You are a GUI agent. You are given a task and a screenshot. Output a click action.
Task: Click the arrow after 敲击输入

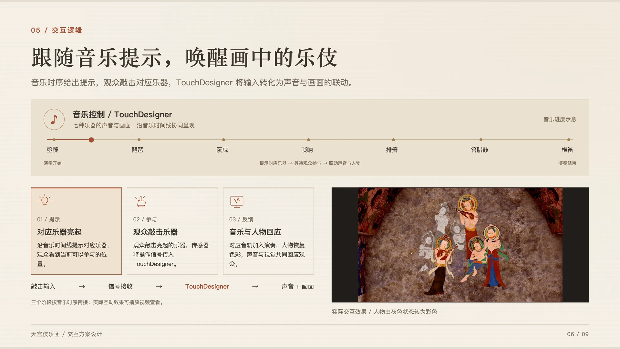pyautogui.click(x=82, y=286)
